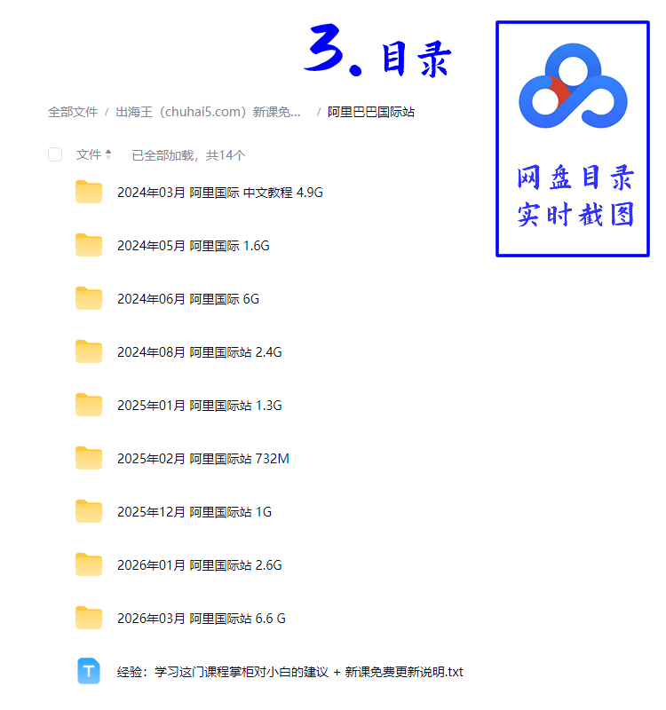The width and height of the screenshot is (666, 710).
Task: Select current breadcrumb 阿里巴巴国际站
Action: point(371,112)
